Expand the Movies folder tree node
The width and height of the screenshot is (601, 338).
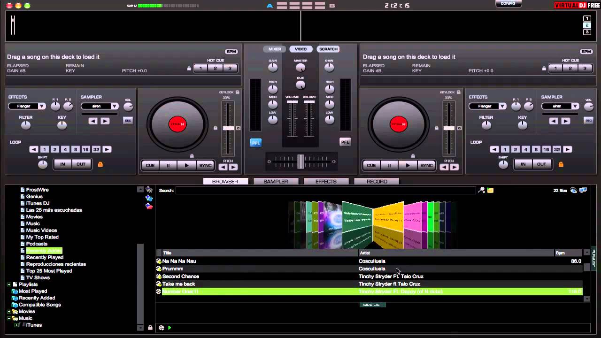coord(9,312)
